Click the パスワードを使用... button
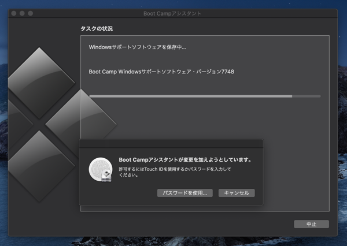The image size is (347, 246). (185, 193)
